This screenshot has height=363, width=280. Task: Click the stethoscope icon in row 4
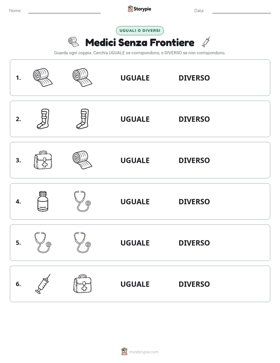pyautogui.click(x=82, y=201)
